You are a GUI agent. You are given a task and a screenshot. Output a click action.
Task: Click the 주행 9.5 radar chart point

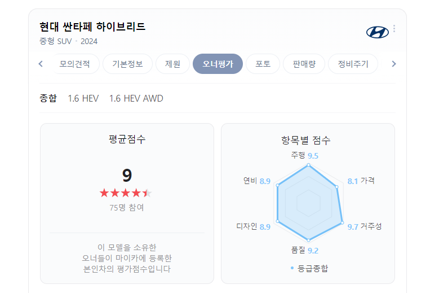[308, 165]
